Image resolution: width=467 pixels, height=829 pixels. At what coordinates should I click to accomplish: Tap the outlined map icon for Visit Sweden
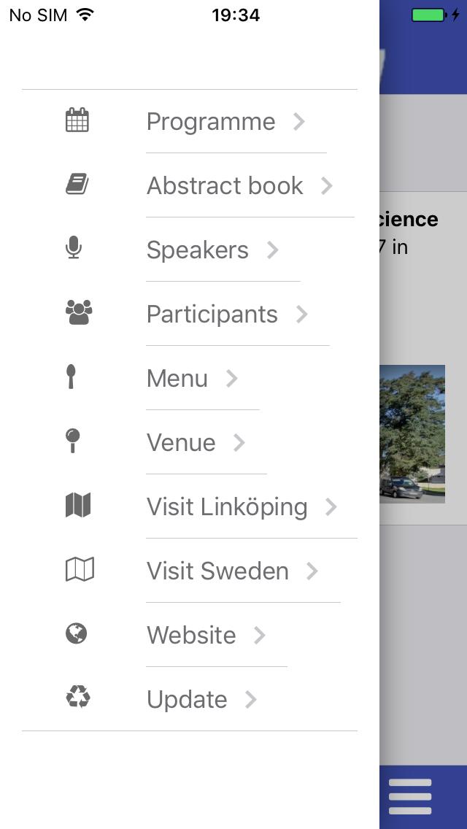(80, 570)
